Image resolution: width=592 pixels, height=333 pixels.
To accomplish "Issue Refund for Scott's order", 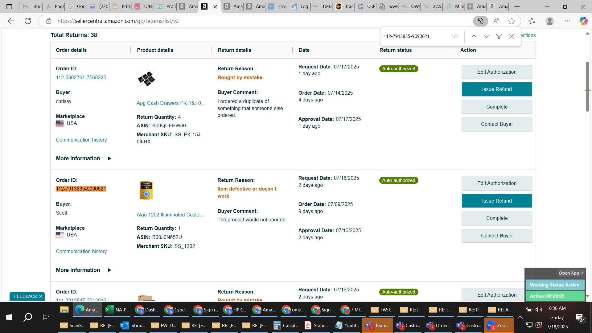I will [497, 201].
